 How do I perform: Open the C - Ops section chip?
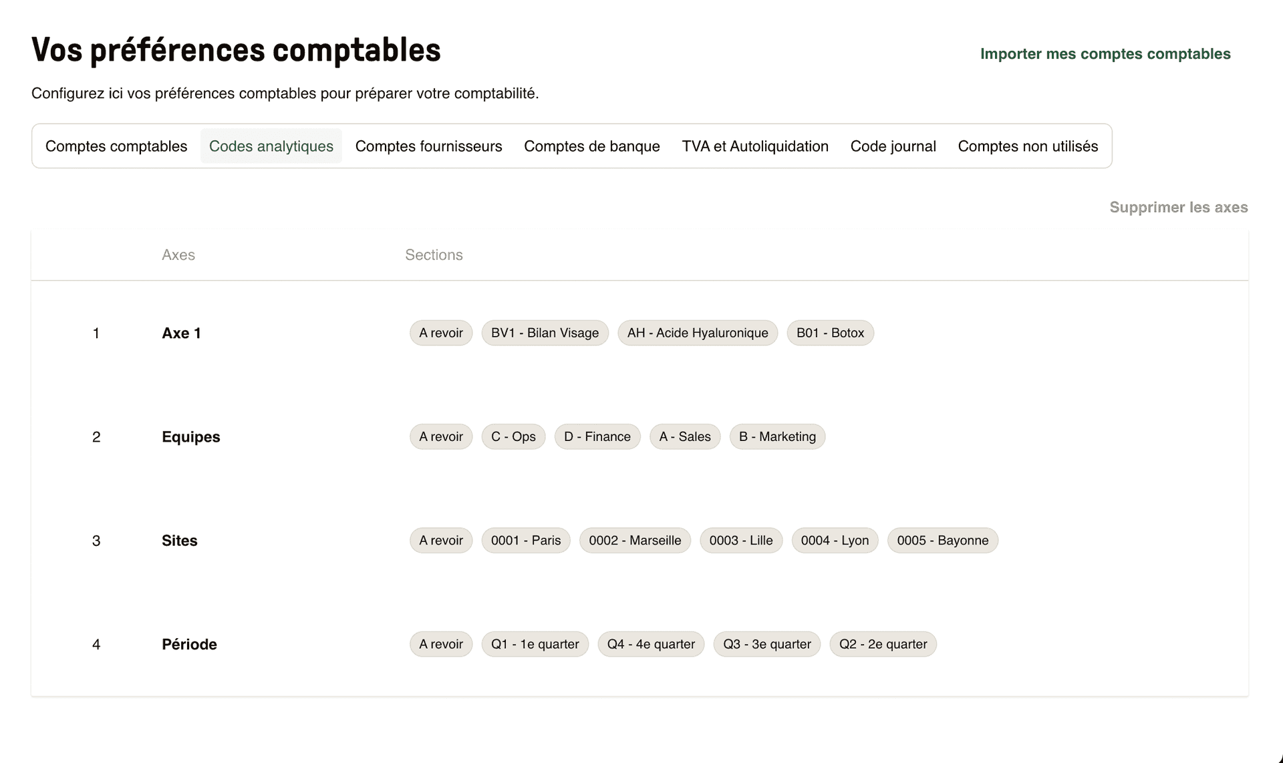click(x=513, y=436)
